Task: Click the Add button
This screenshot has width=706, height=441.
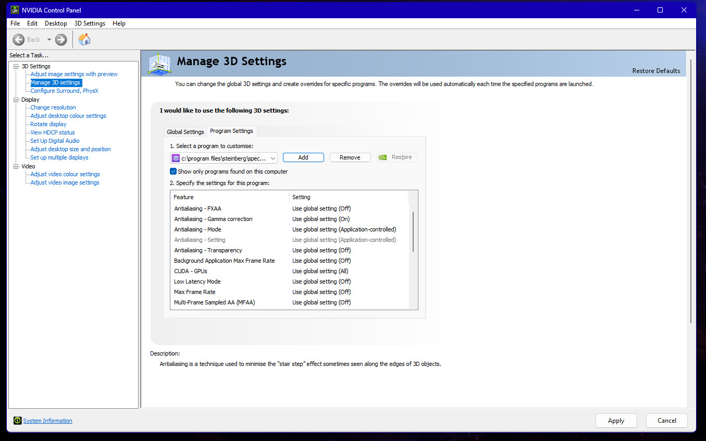Action: pos(303,157)
